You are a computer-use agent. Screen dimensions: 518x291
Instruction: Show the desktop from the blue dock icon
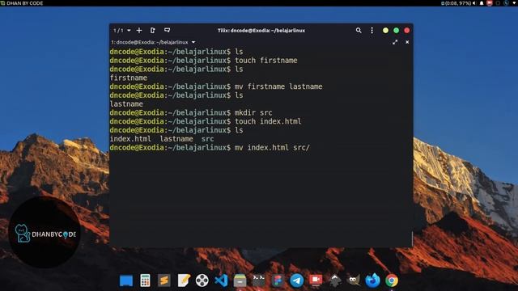tap(126, 280)
